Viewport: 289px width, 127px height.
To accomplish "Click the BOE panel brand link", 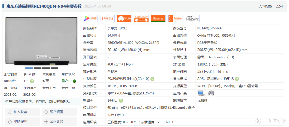I will pos(117,28).
